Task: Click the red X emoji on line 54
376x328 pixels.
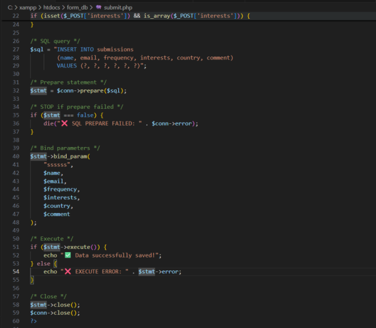Action: (x=68, y=272)
